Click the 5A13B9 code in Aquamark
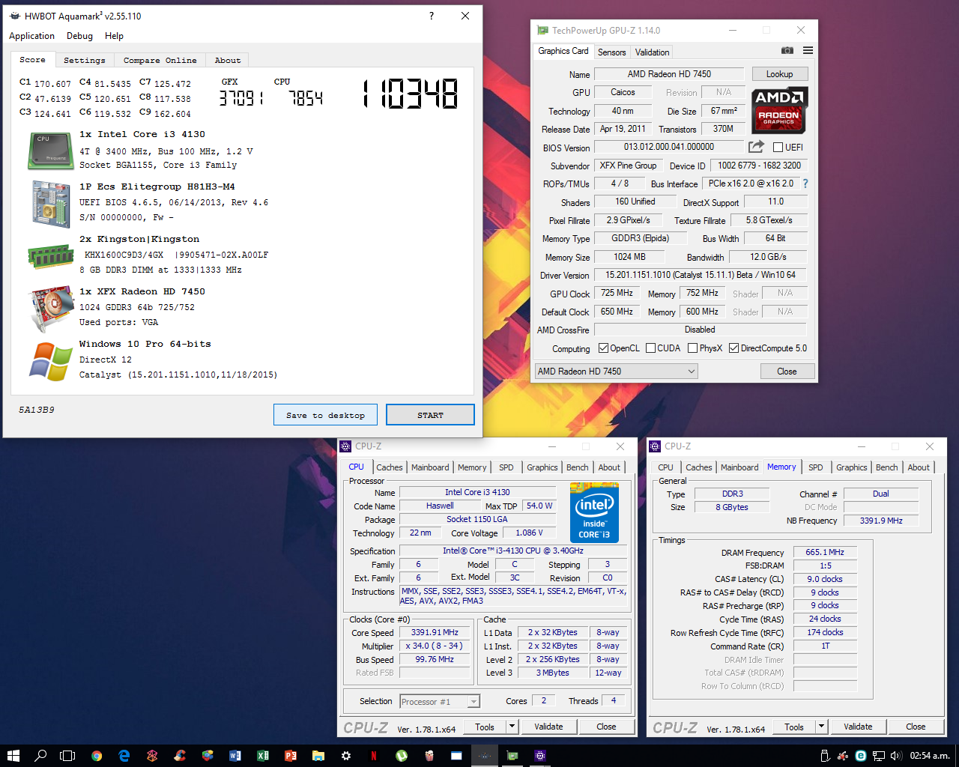959x767 pixels. pos(36,410)
